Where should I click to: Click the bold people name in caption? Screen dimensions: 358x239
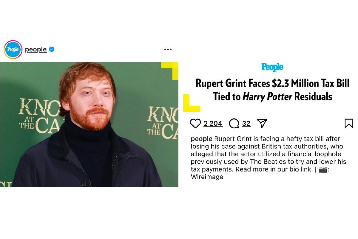(x=201, y=139)
